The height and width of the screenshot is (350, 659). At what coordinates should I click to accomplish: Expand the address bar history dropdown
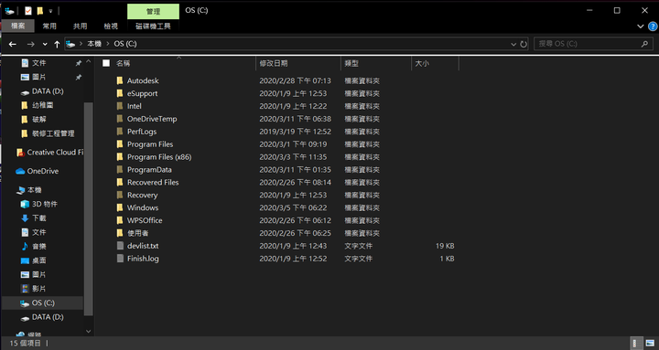pyautogui.click(x=513, y=44)
